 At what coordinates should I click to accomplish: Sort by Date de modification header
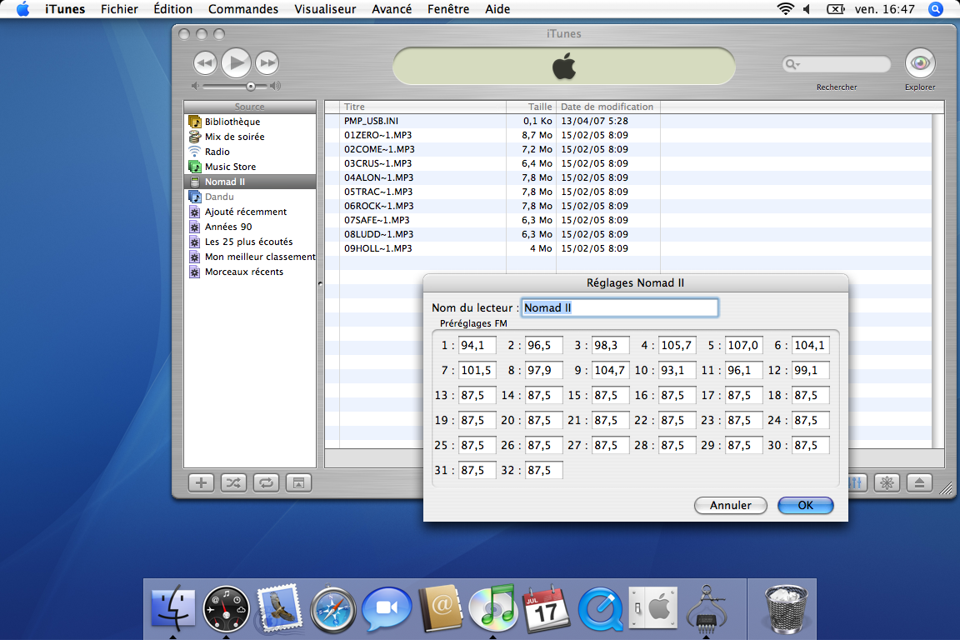[x=608, y=107]
